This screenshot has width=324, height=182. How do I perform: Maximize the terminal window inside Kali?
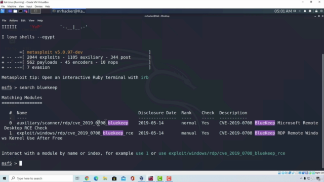pos(319,16)
